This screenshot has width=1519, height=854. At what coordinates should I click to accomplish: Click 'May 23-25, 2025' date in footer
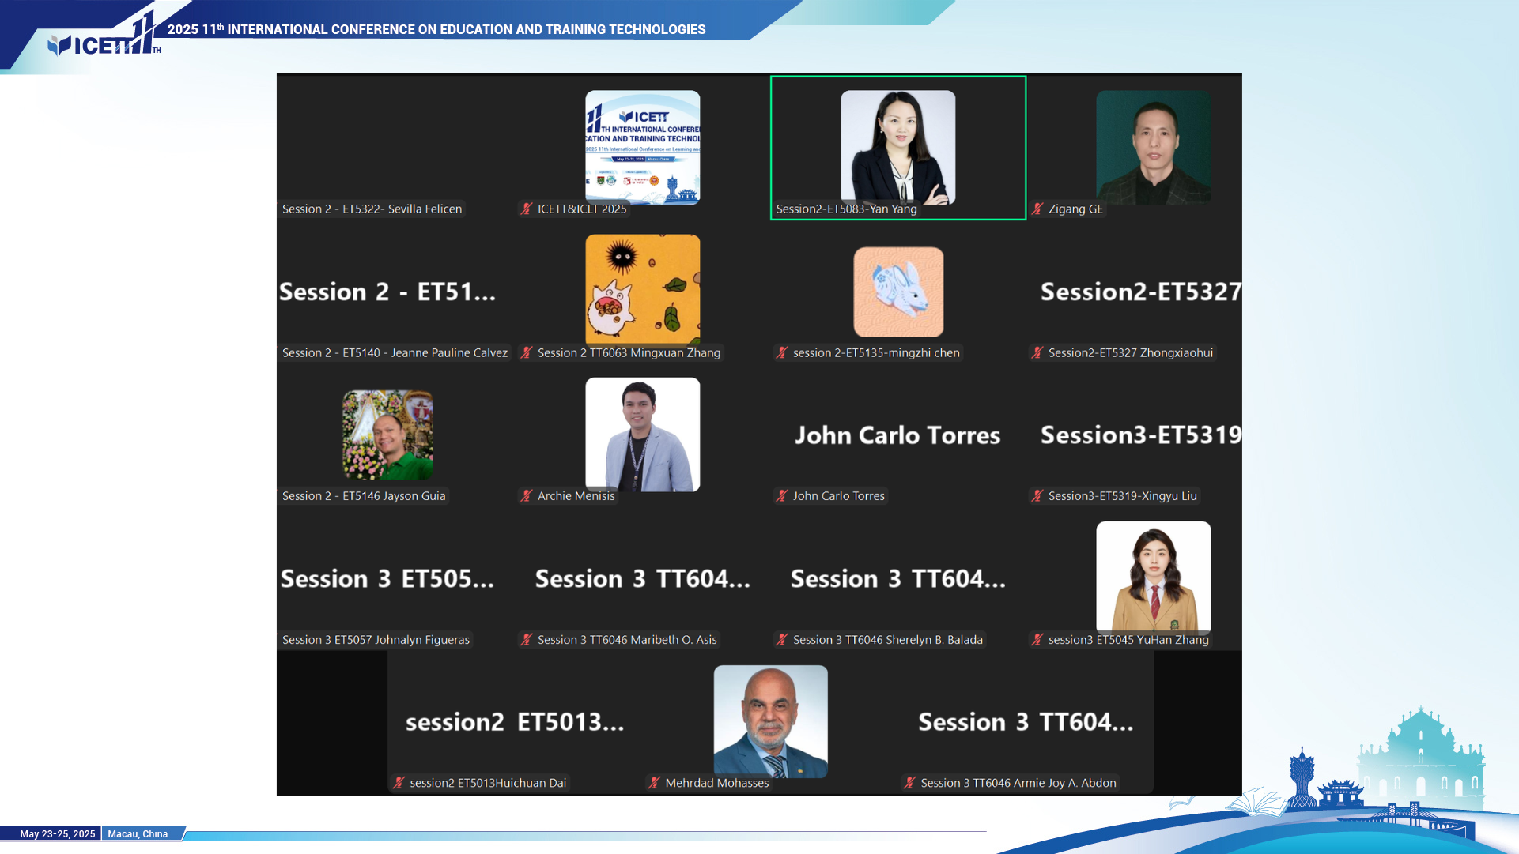point(57,833)
